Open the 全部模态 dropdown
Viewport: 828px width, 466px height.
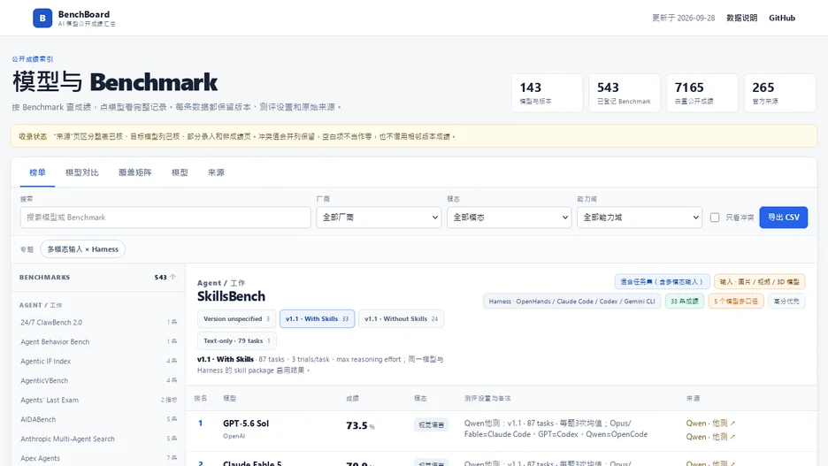pyautogui.click(x=509, y=218)
